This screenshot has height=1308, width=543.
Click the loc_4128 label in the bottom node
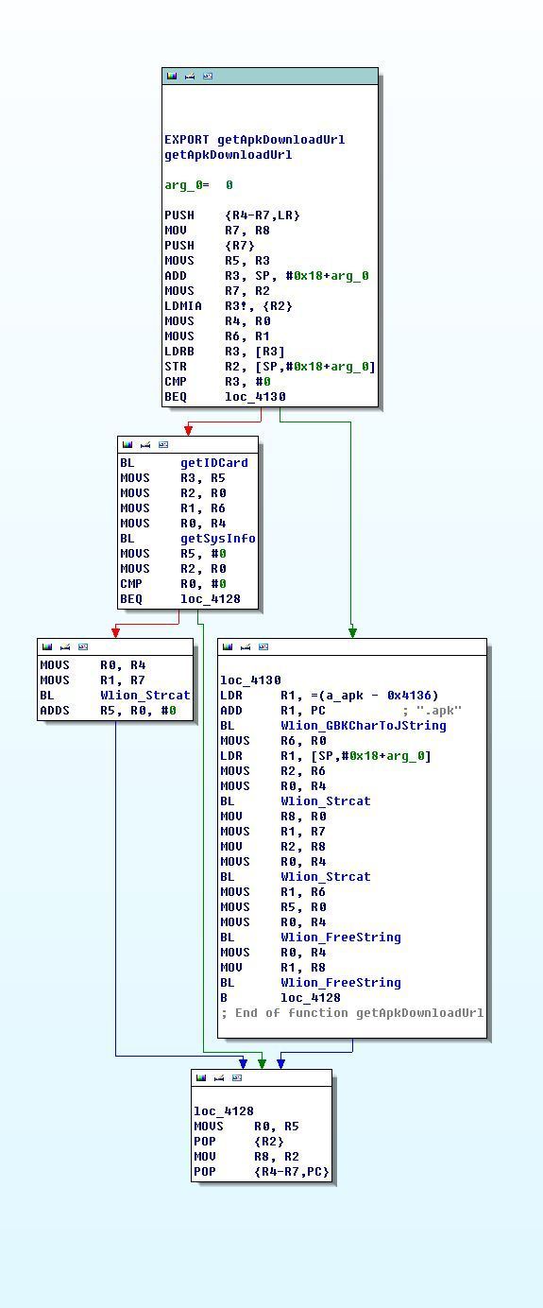pos(225,1111)
